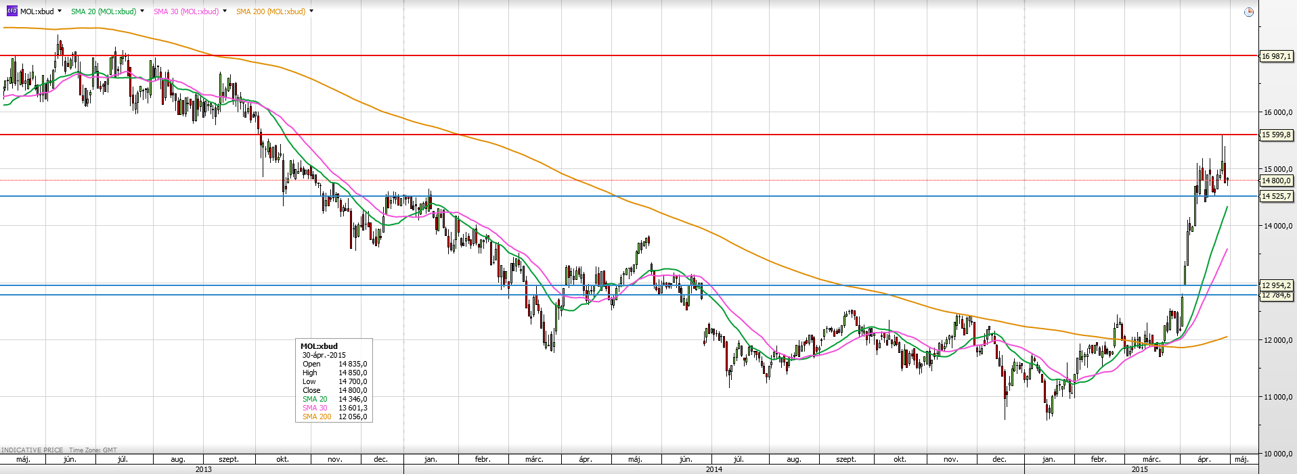Click the clock icon in chart corner

(x=1249, y=12)
